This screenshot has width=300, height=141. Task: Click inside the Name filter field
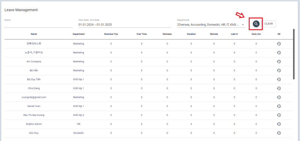coord(38,25)
